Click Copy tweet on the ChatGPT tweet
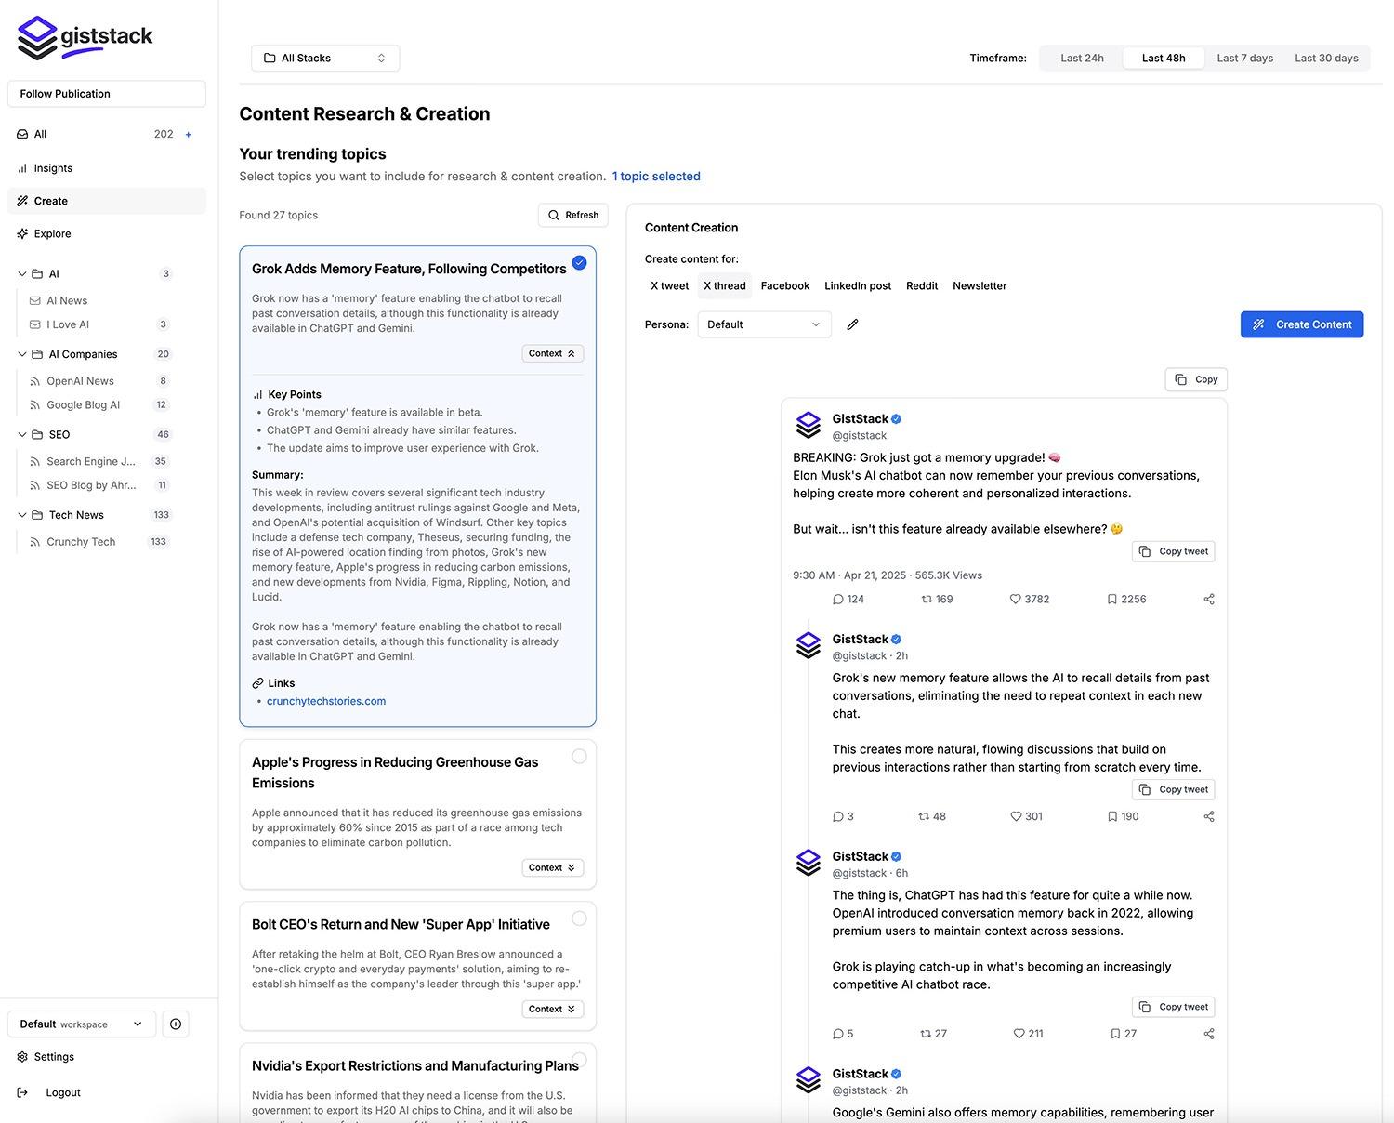 tap(1174, 1007)
